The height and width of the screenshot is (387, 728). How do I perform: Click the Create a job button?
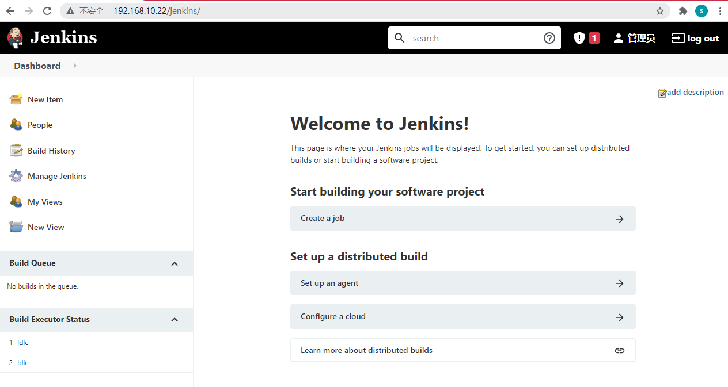coord(462,219)
